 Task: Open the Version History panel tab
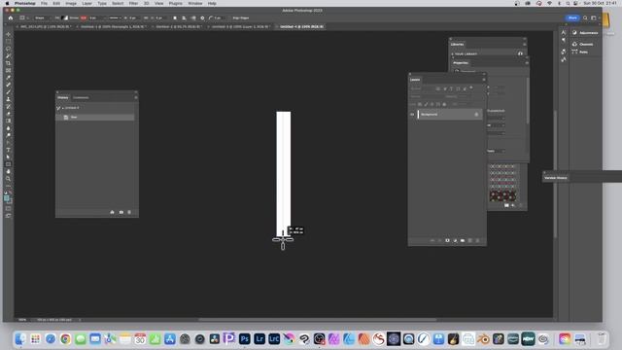[556, 178]
